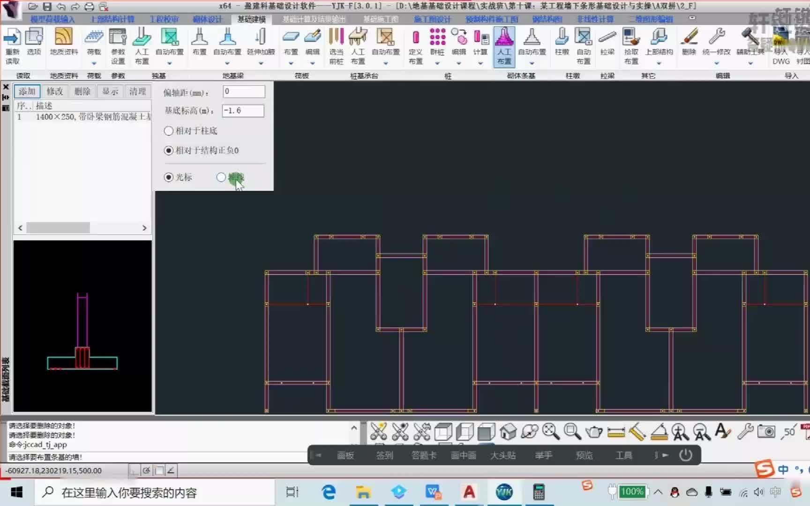Screen dimensions: 810x506
Task: Click the 基底标高 elevation input field
Action: point(243,111)
